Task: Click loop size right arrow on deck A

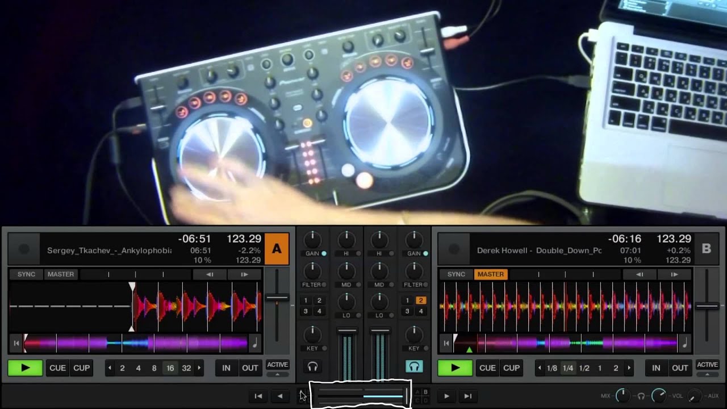Action: [199, 368]
